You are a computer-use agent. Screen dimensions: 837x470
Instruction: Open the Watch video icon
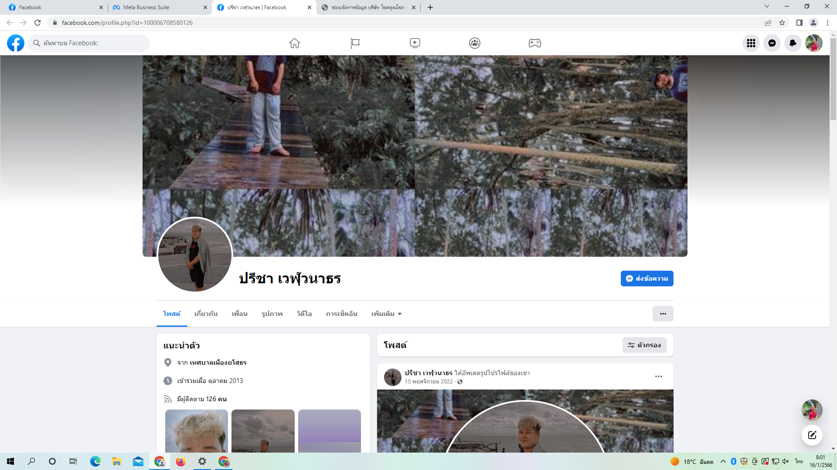(415, 43)
